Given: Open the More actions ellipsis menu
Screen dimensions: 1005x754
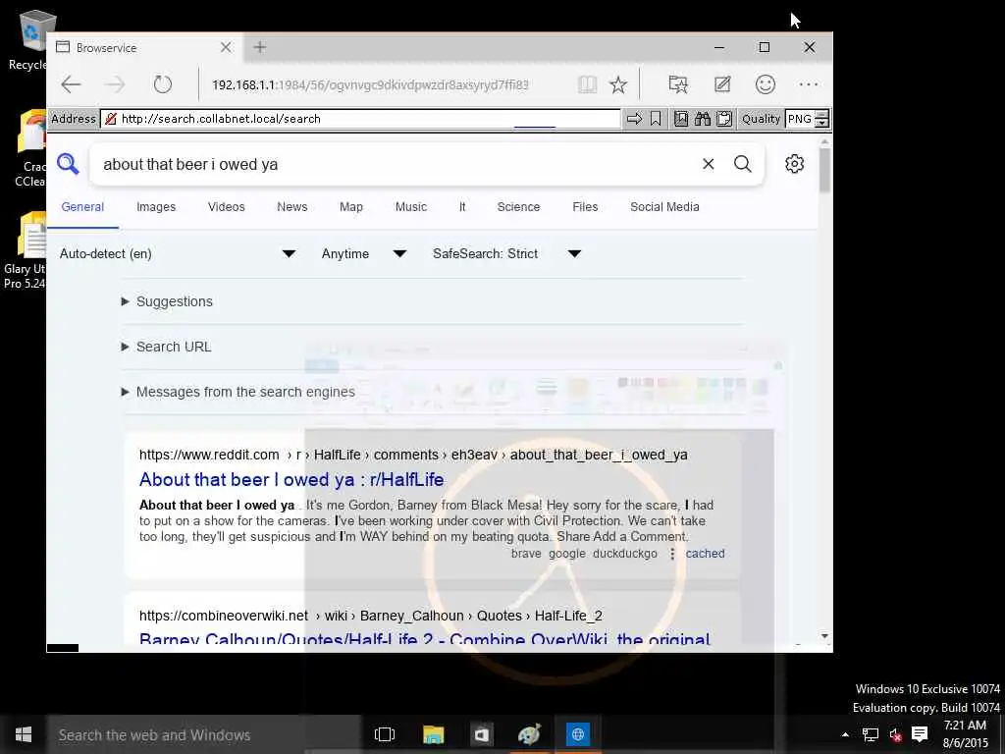Looking at the screenshot, I should coord(809,84).
